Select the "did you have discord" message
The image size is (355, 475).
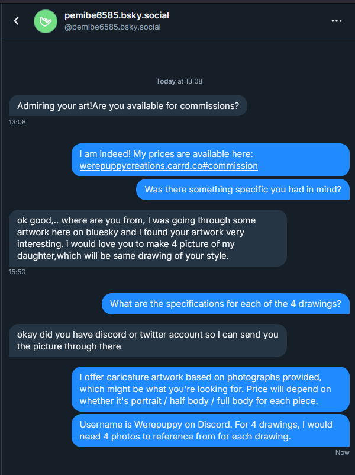148,341
